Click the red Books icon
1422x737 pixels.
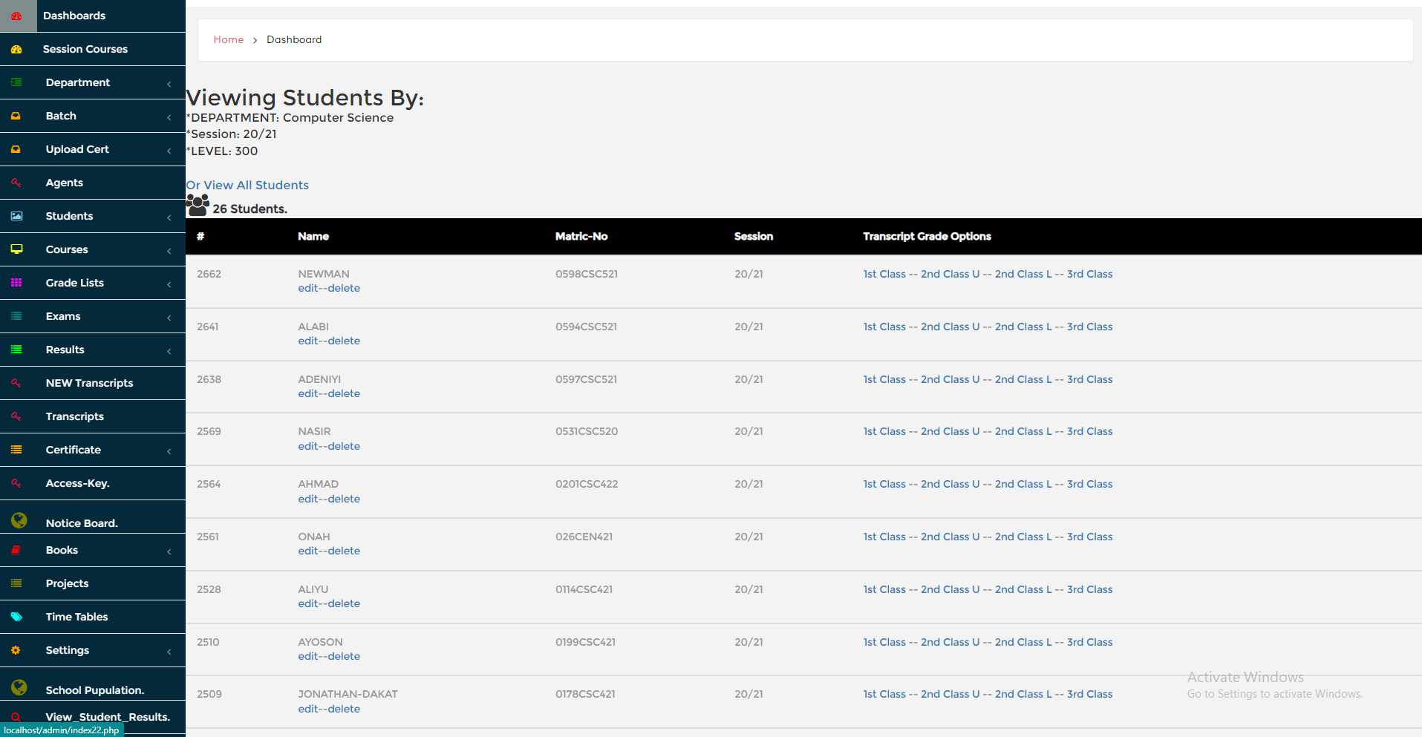[x=16, y=550]
